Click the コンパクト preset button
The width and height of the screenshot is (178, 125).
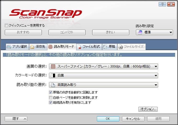click(67, 32)
